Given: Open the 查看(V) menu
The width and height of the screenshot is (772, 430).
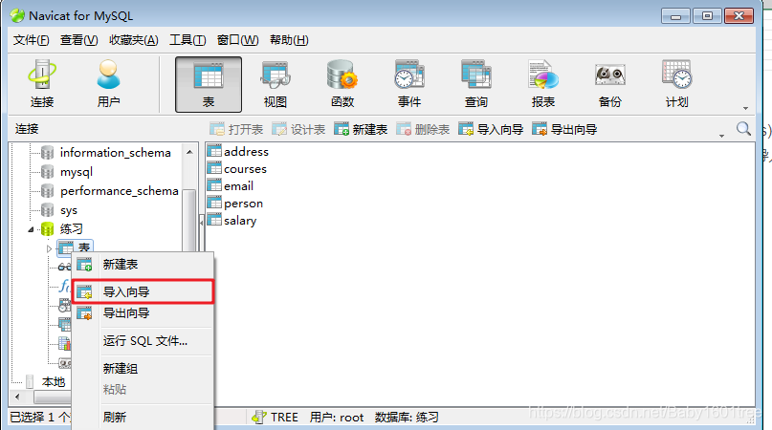Looking at the screenshot, I should click(x=78, y=40).
